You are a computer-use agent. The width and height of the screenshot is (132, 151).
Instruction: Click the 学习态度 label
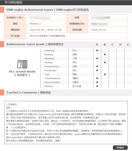pyautogui.click(x=77, y=86)
